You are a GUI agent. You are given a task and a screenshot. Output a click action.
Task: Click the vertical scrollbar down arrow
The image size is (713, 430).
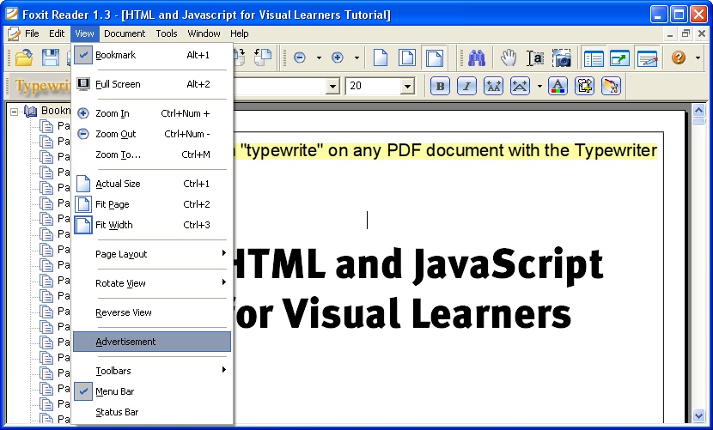(x=698, y=416)
